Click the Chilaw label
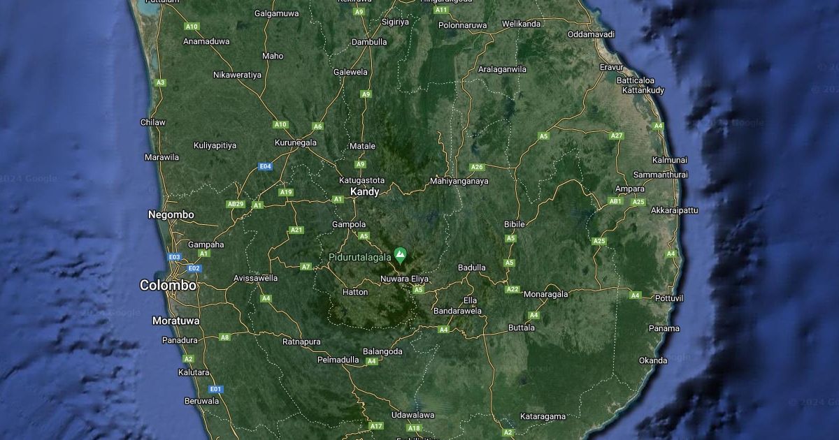Screen dimensions: 839x440 tap(153, 122)
